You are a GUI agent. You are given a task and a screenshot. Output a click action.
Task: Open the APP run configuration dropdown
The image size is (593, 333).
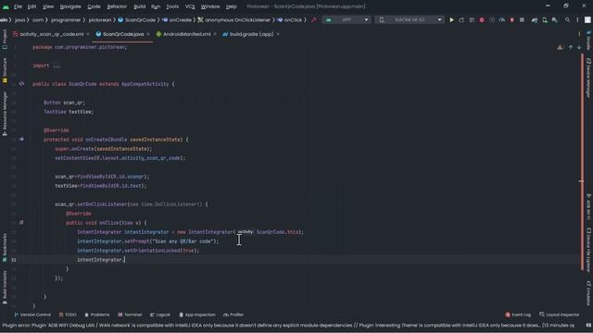pos(347,19)
